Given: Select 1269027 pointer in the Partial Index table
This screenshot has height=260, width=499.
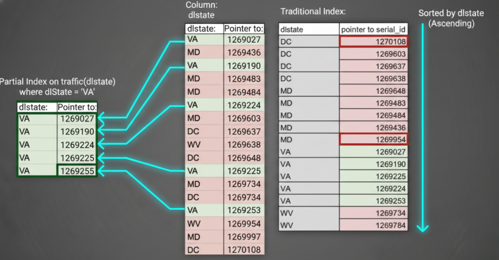Looking at the screenshot, I should pos(77,118).
